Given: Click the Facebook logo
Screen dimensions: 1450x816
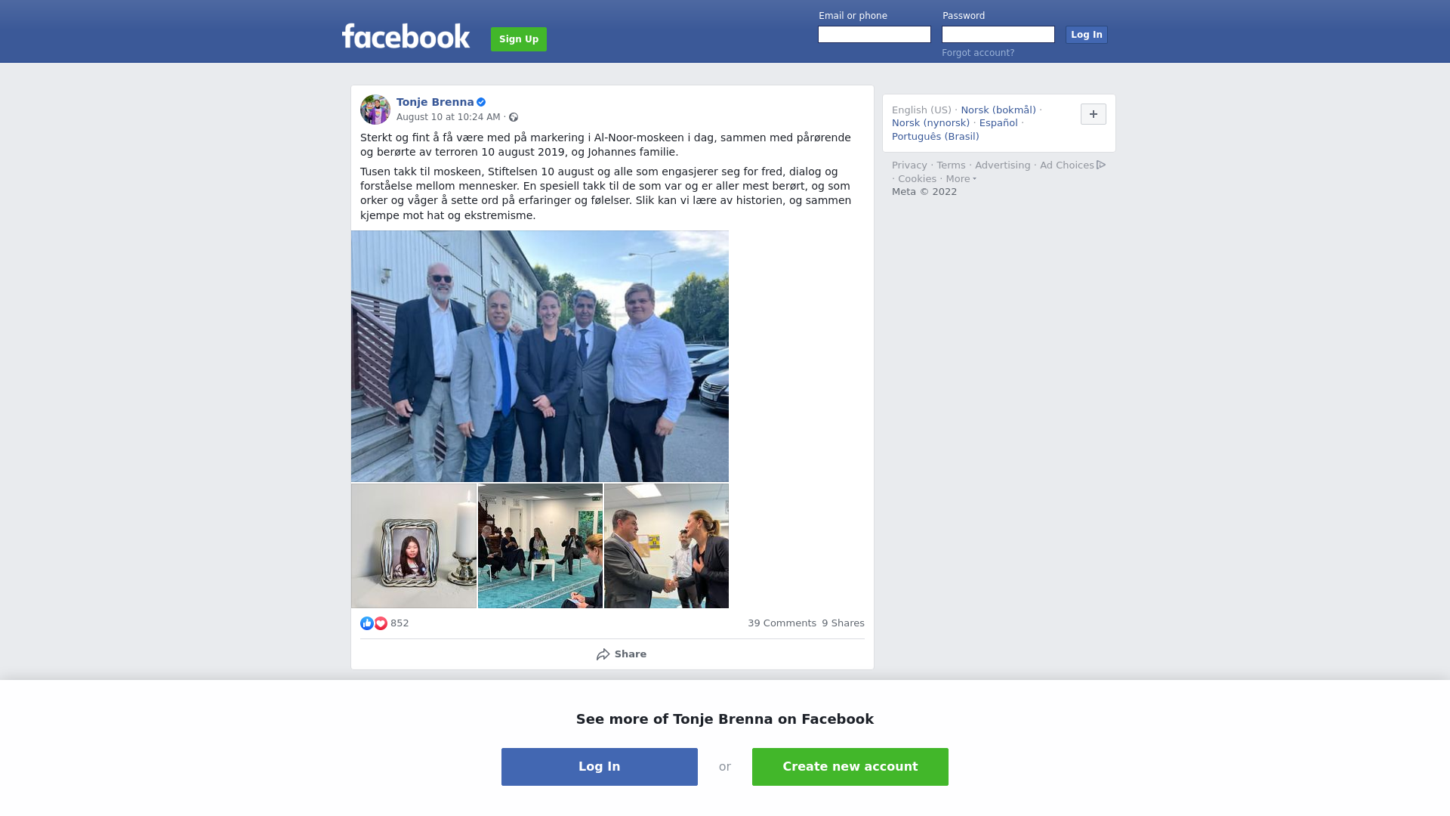Looking at the screenshot, I should 406,36.
